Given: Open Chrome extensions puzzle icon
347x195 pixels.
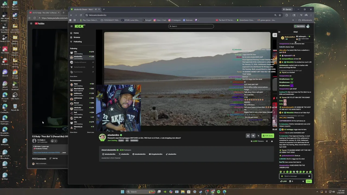Looking at the screenshot, I should click(x=287, y=15).
